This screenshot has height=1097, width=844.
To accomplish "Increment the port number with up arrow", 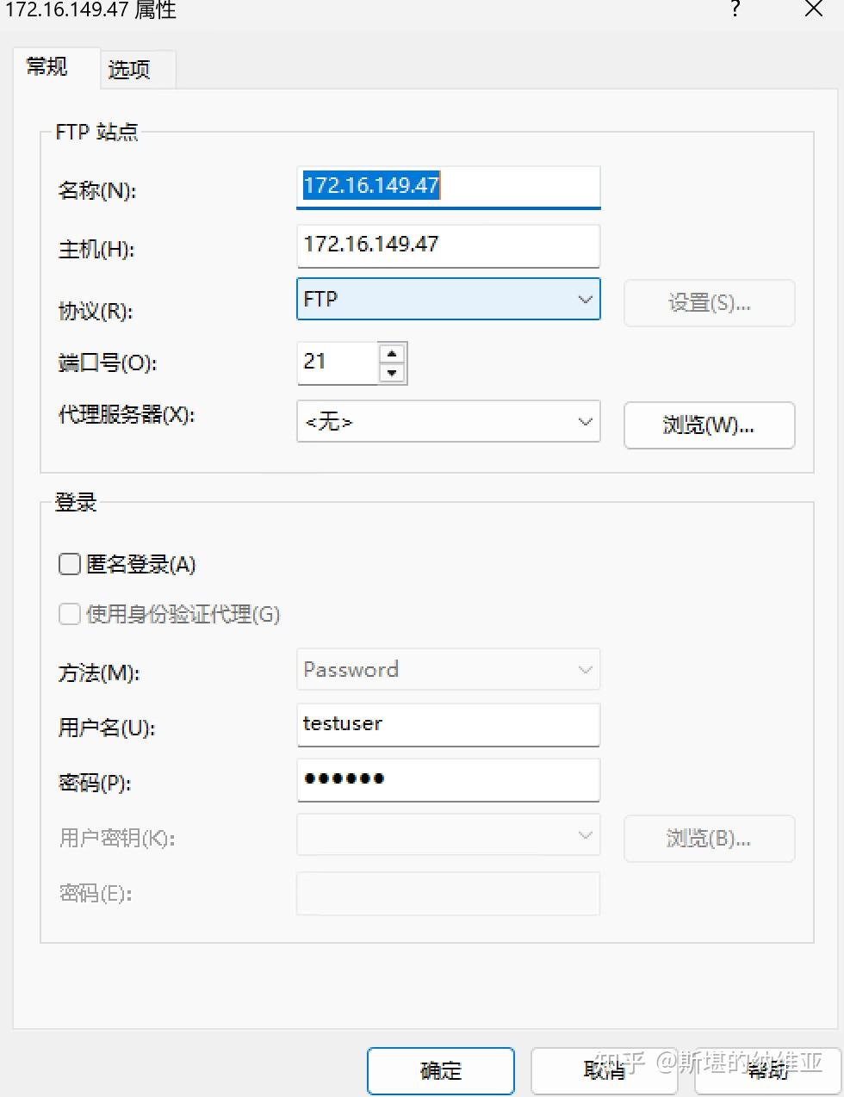I will (392, 352).
